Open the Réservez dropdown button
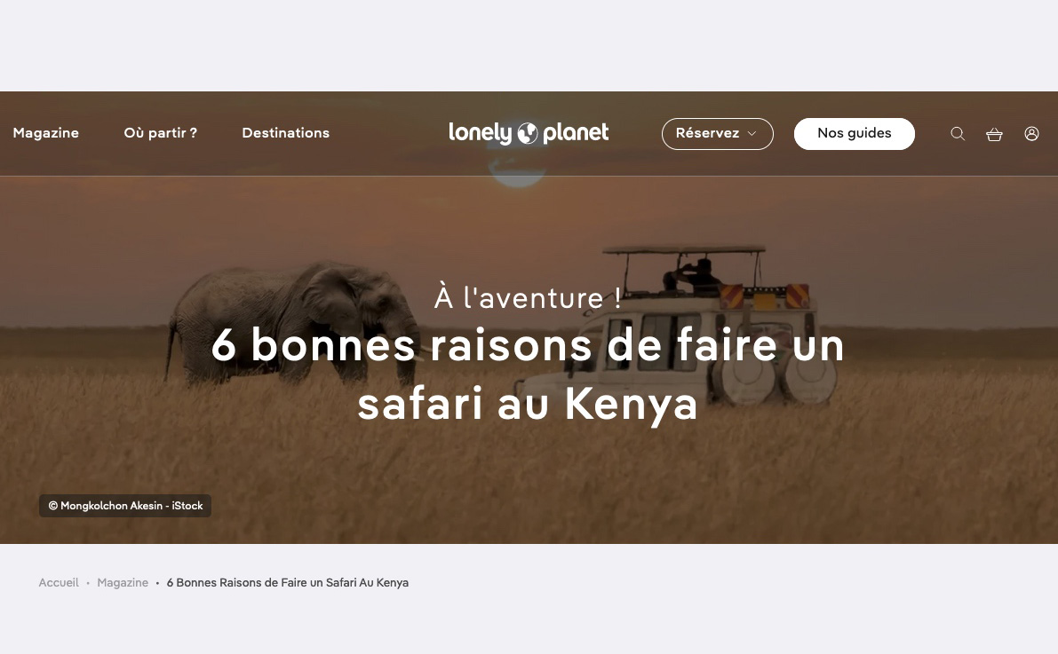 (717, 133)
